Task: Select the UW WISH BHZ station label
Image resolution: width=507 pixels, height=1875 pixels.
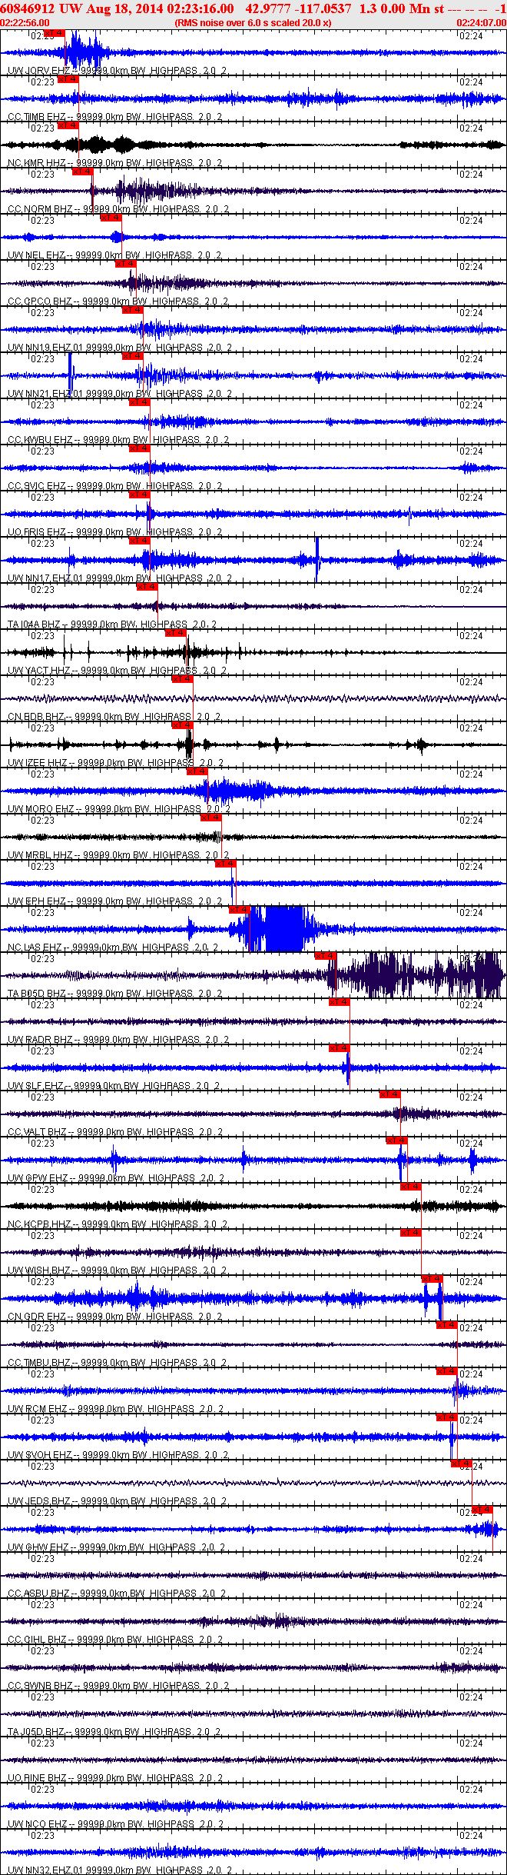Action: (38, 1271)
